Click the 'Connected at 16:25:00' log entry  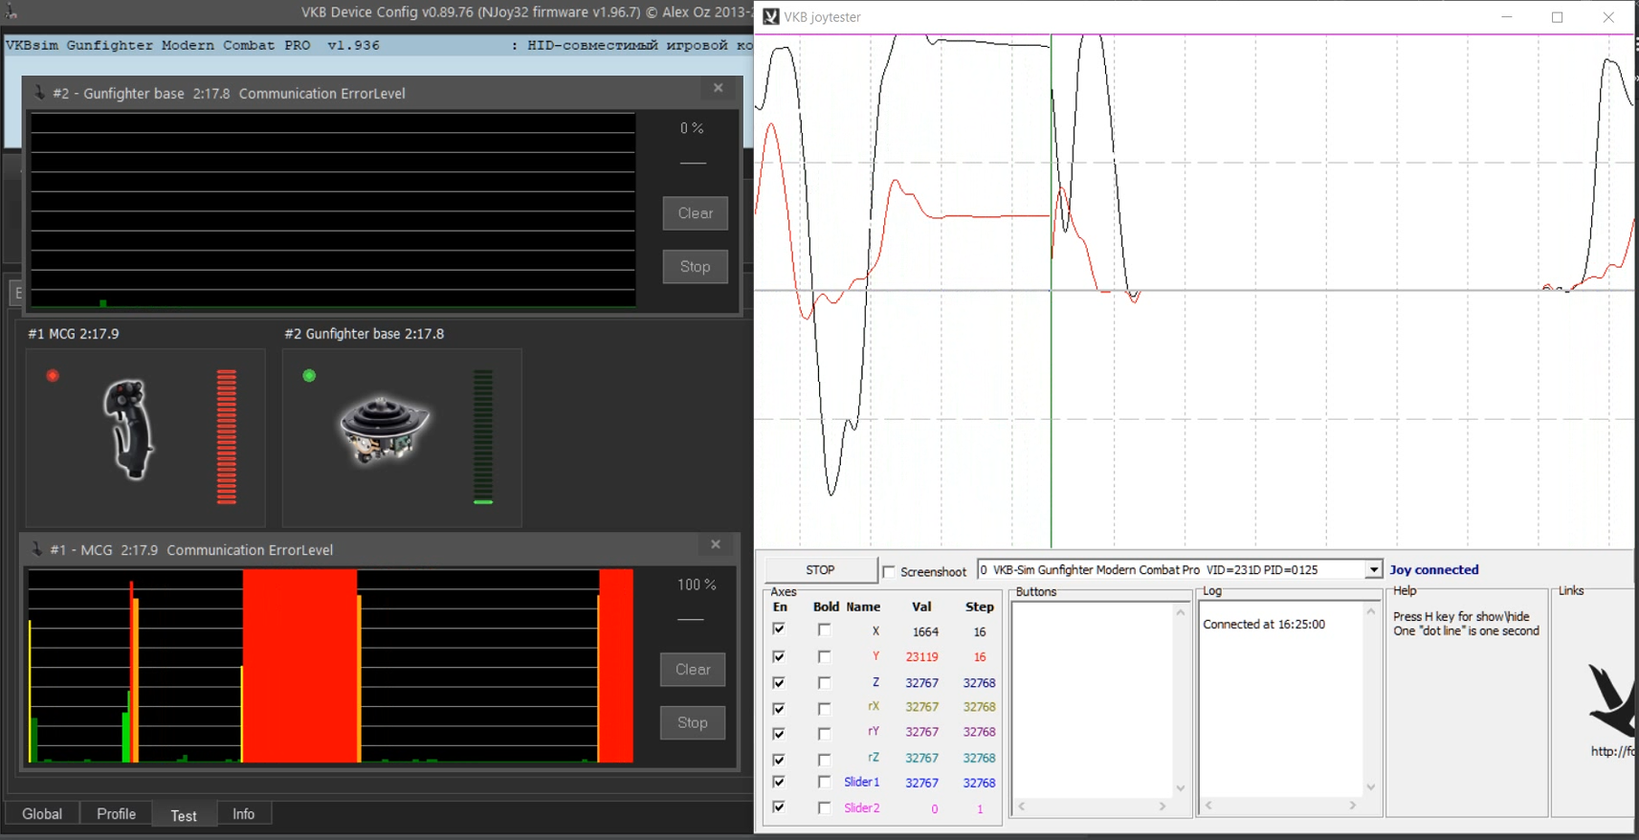point(1264,625)
